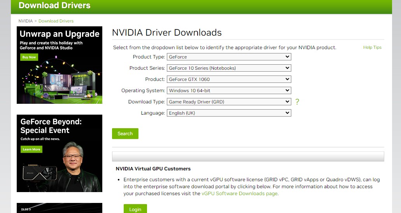Screen dimensions: 401x213
Task: Open the Unwrap an Upgrade banner image
Action: point(60,65)
